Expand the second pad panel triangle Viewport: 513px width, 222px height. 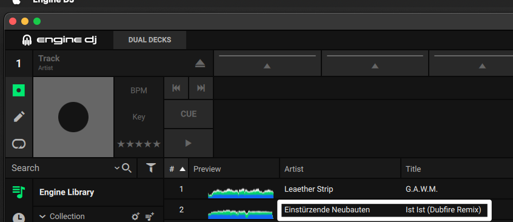pyautogui.click(x=375, y=66)
